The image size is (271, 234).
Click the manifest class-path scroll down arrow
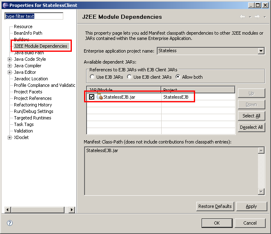pyautogui.click(x=261, y=191)
